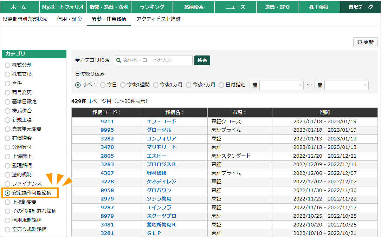
Task: Click the start date calendar icon
Action: [255, 85]
